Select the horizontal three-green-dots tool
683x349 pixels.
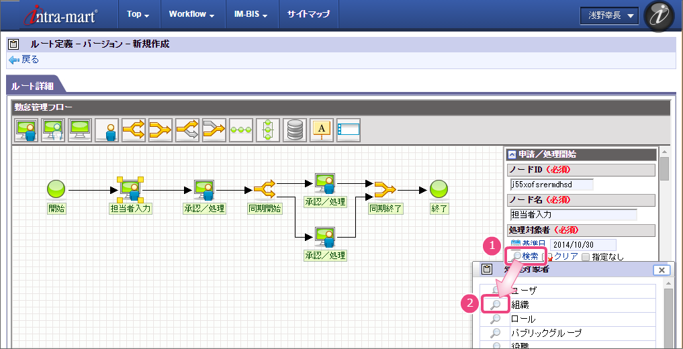tap(241, 130)
